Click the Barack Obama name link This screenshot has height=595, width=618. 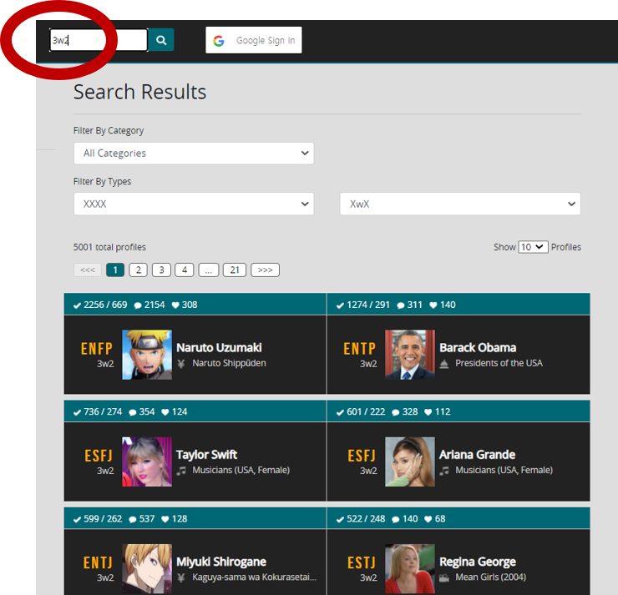coord(478,348)
